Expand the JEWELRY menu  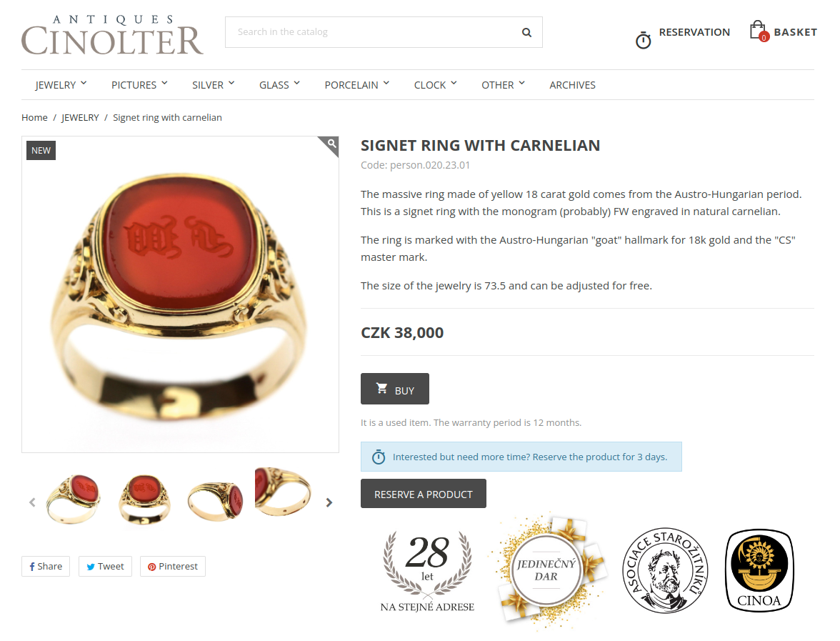click(61, 84)
